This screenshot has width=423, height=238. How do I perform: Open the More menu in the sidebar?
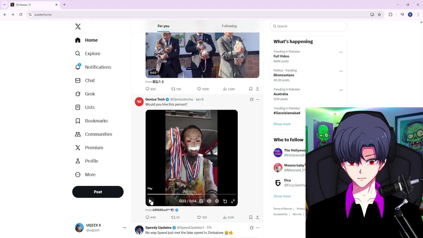pos(85,175)
